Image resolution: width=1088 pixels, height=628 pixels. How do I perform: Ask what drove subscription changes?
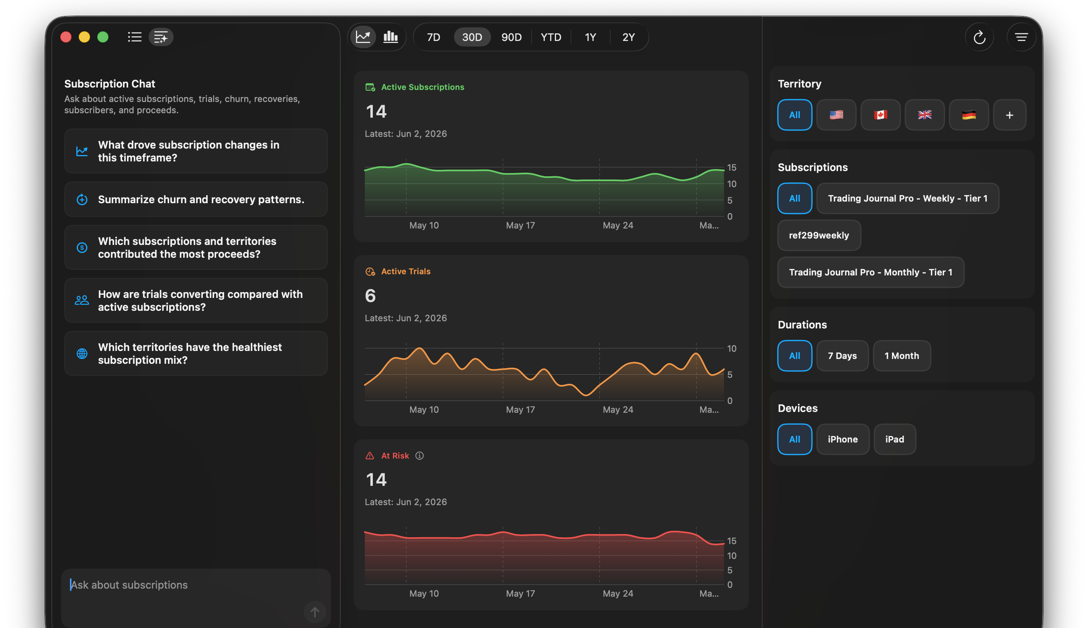[196, 151]
